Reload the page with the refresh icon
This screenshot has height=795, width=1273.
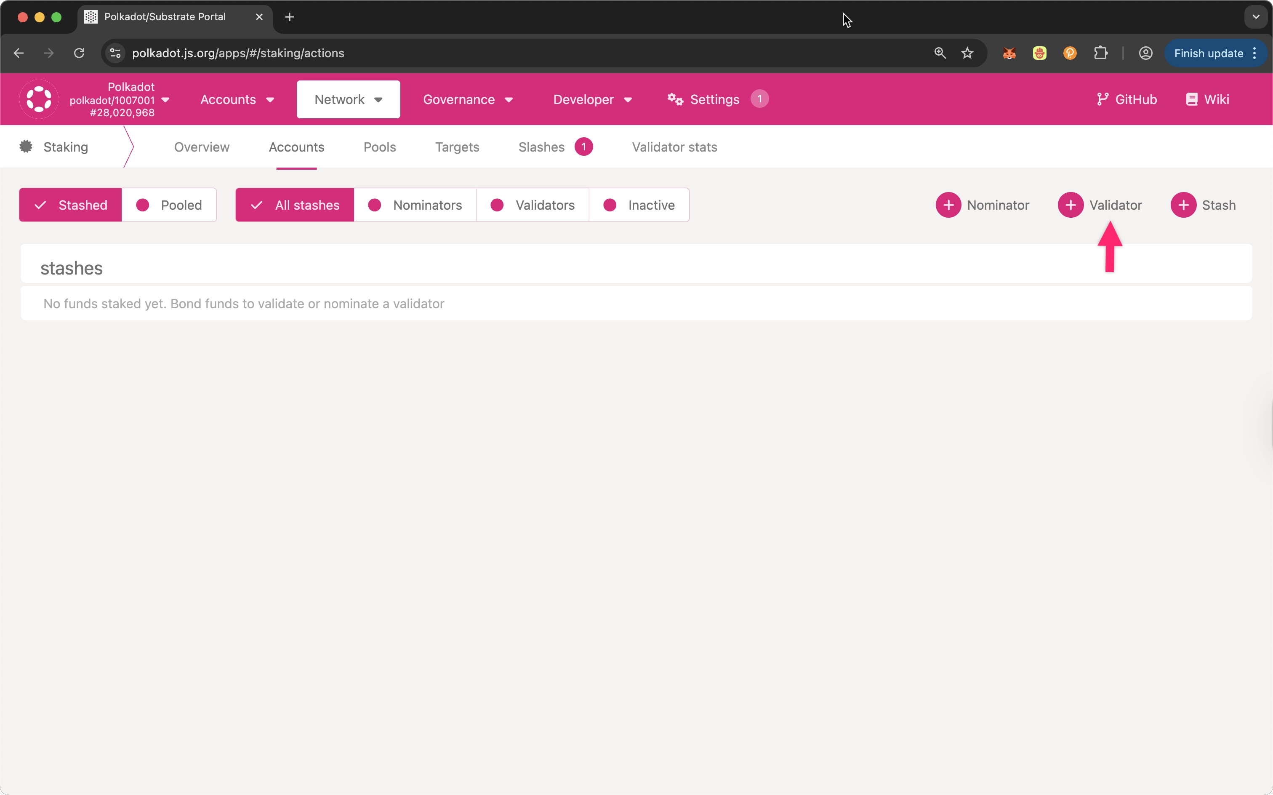(79, 53)
